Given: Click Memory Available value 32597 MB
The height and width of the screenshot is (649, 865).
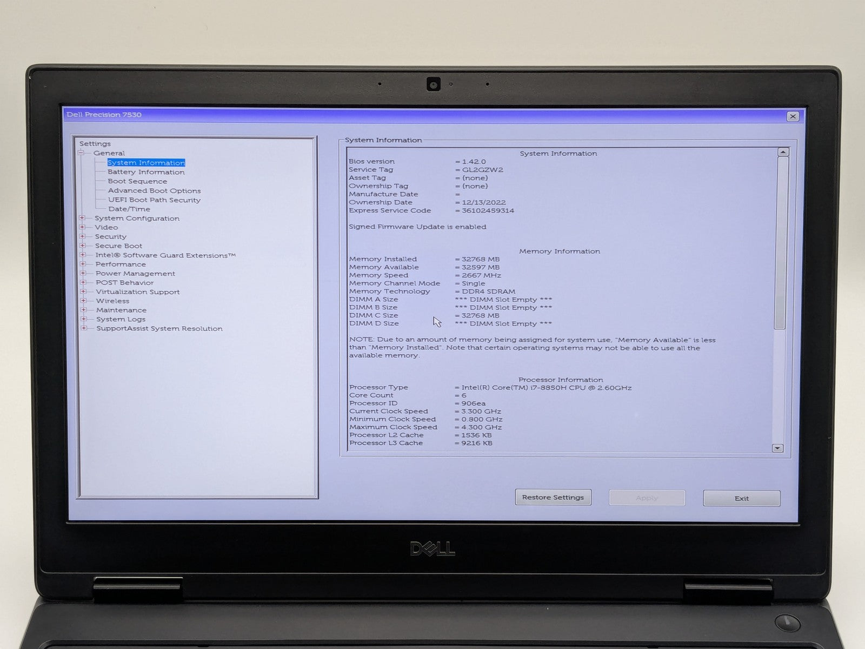Looking at the screenshot, I should 481,267.
